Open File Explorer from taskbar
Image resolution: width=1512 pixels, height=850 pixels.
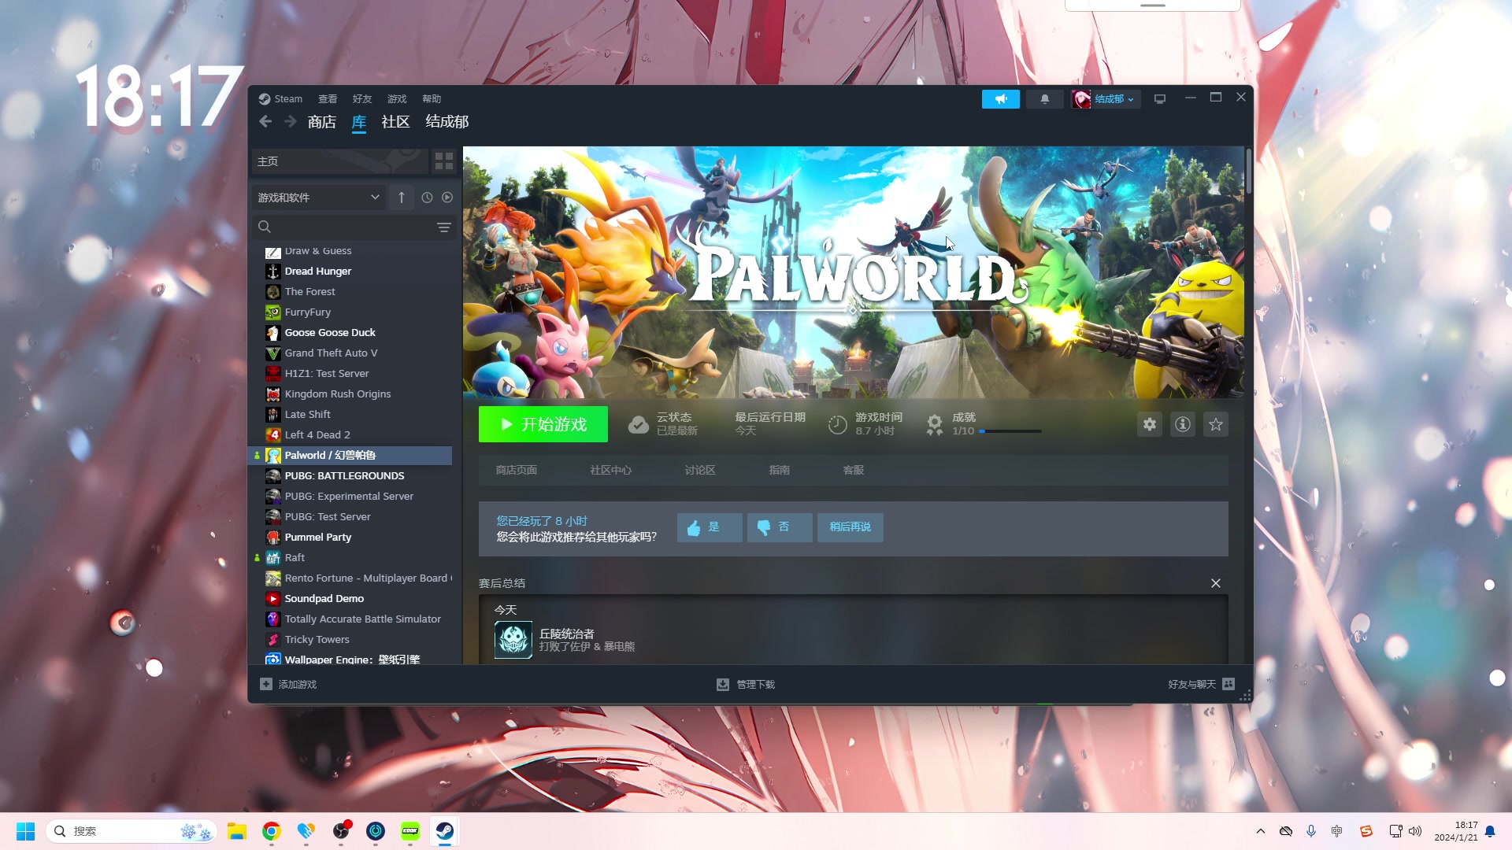(x=237, y=831)
